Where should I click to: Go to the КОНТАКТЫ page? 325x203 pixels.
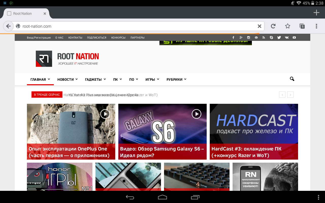[75, 38]
